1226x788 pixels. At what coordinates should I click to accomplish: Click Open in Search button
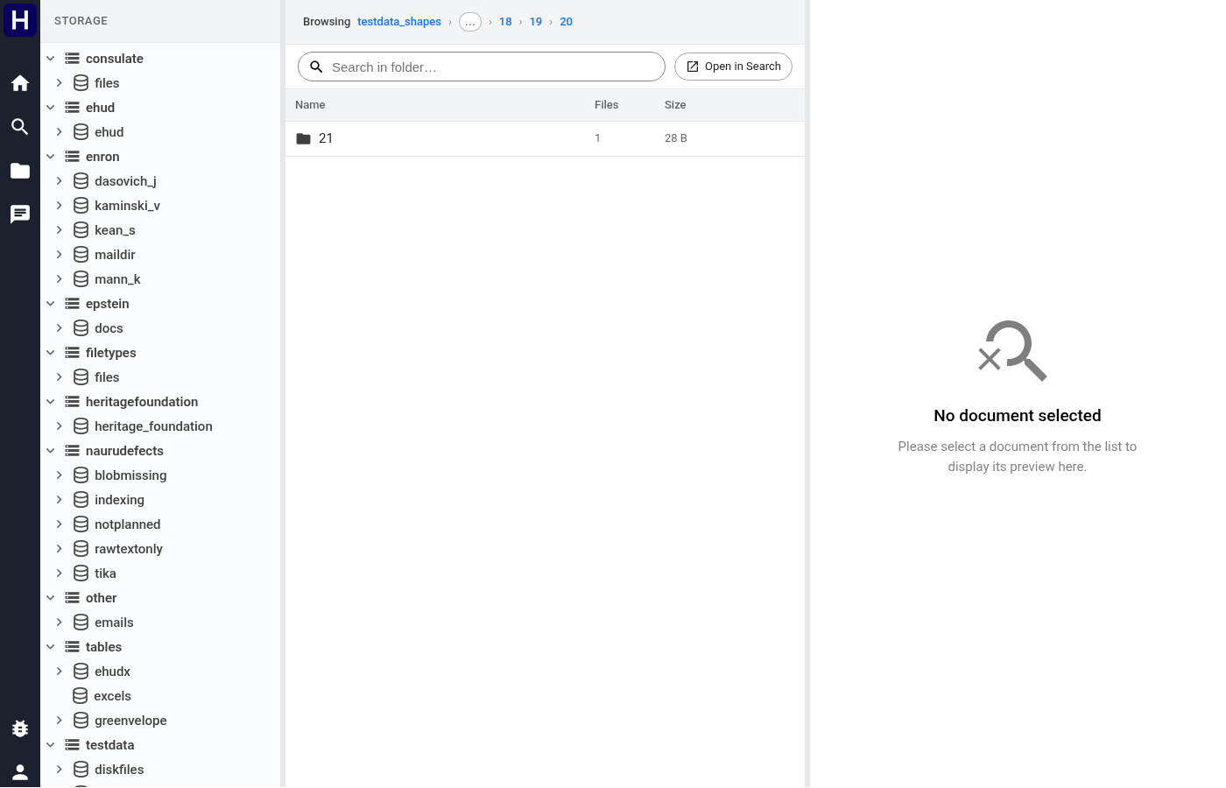click(733, 67)
